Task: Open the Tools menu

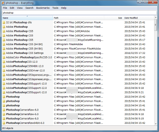Action: click(x=55, y=8)
